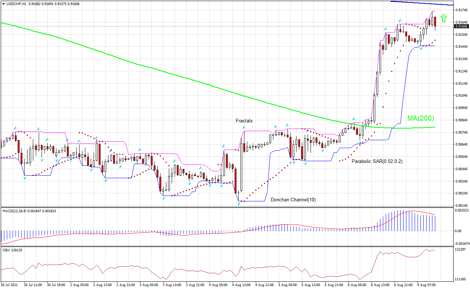Click time axis label 6 Aug 05:00

pos(357,285)
